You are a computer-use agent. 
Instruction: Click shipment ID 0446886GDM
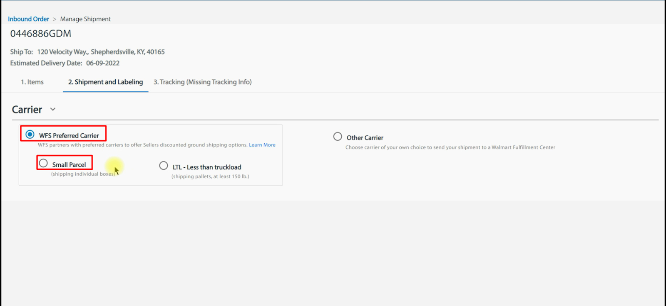(x=41, y=34)
